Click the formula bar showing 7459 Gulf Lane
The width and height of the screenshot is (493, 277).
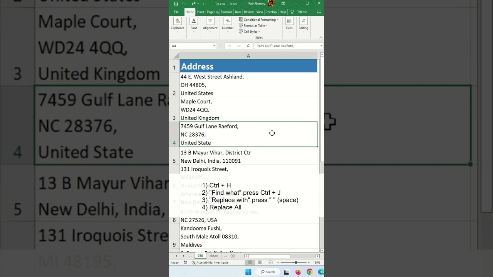(287, 46)
